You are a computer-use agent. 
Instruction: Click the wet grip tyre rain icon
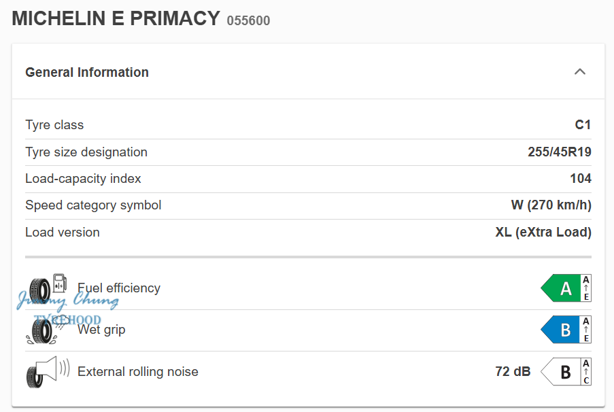coord(44,330)
